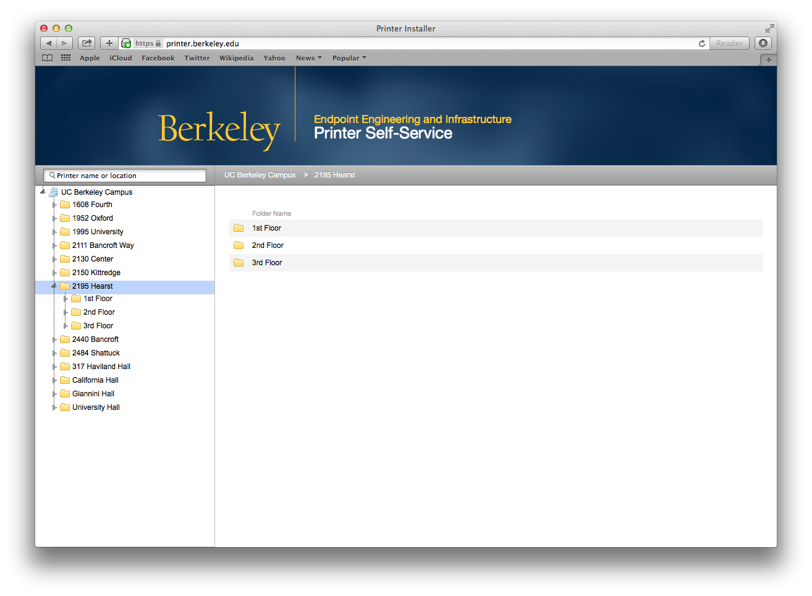The width and height of the screenshot is (812, 596).
Task: Open the News bookmarks dropdown
Action: tap(308, 58)
